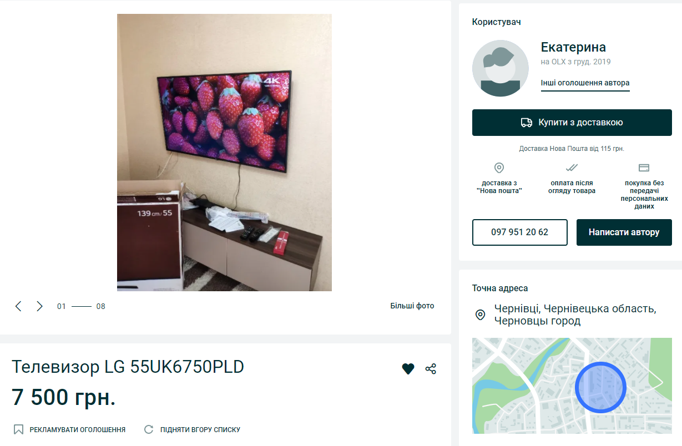This screenshot has width=682, height=446.
Task: Open Більші фото for larger photos
Action: click(412, 306)
